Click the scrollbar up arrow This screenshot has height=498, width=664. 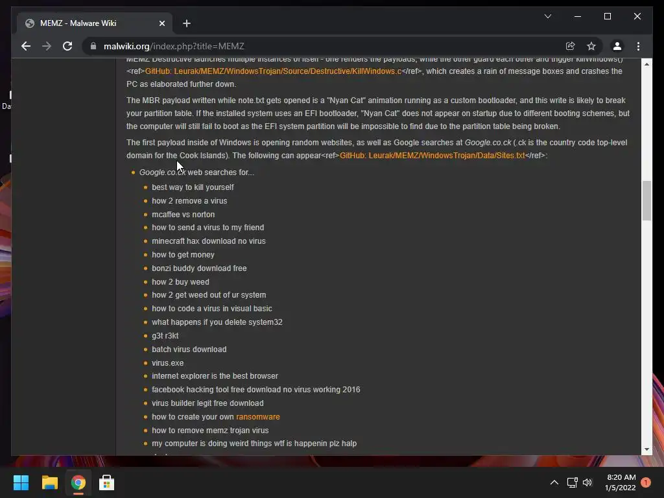[x=646, y=64]
